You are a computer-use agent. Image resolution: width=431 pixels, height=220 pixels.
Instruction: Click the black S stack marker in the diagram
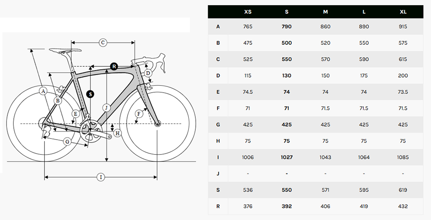click(x=90, y=94)
